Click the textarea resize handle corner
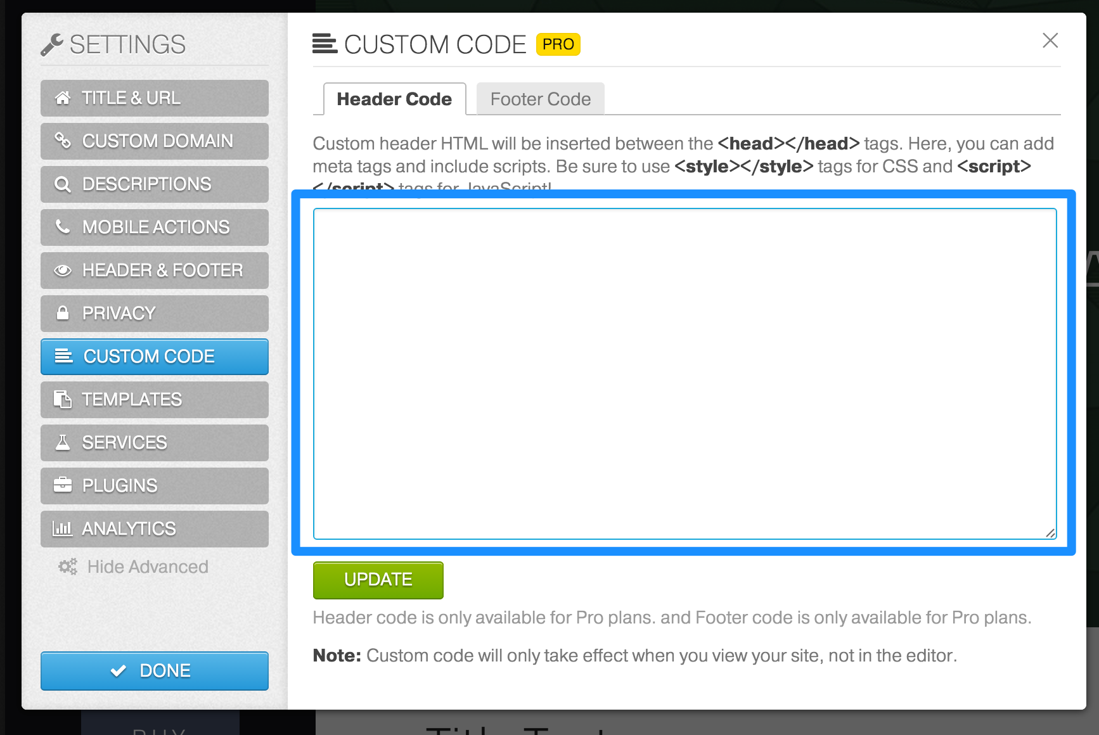 tap(1050, 534)
